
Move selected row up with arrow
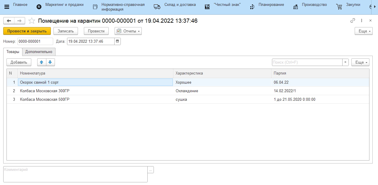42,62
